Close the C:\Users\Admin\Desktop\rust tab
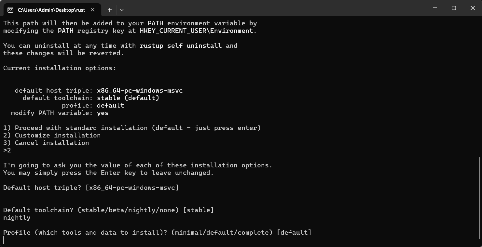Viewport: 482px width, 247px height. click(92, 10)
